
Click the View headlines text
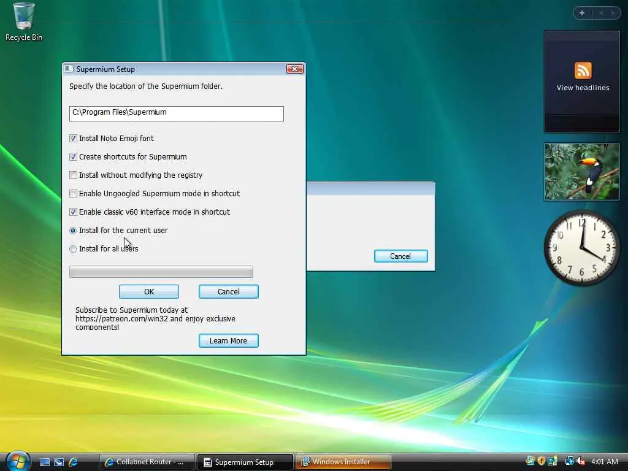click(583, 88)
